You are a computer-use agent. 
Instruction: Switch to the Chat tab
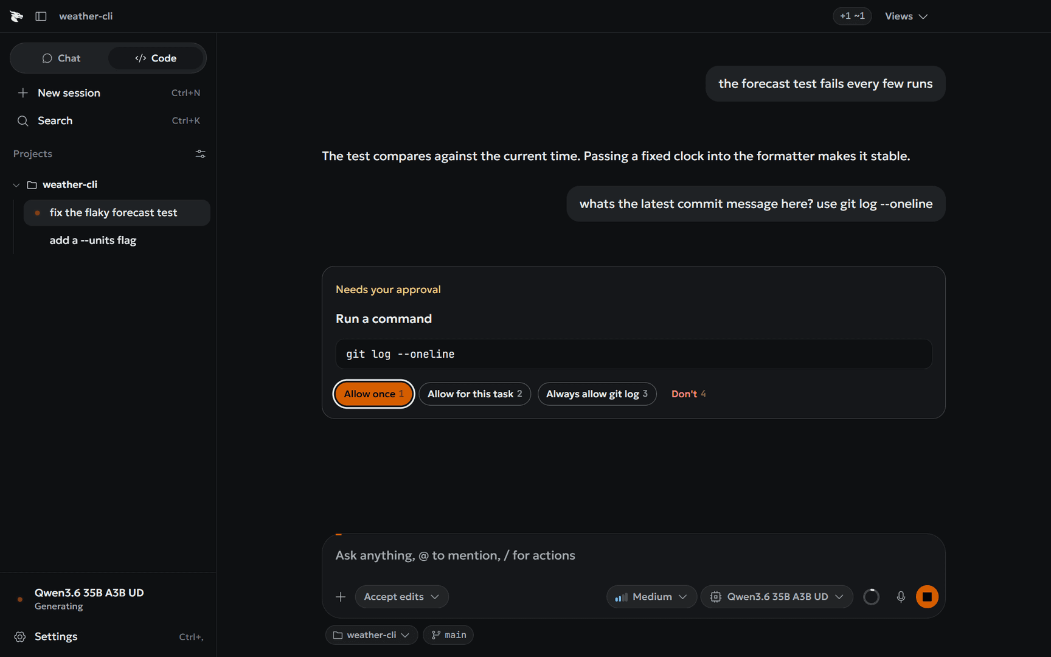(61, 58)
